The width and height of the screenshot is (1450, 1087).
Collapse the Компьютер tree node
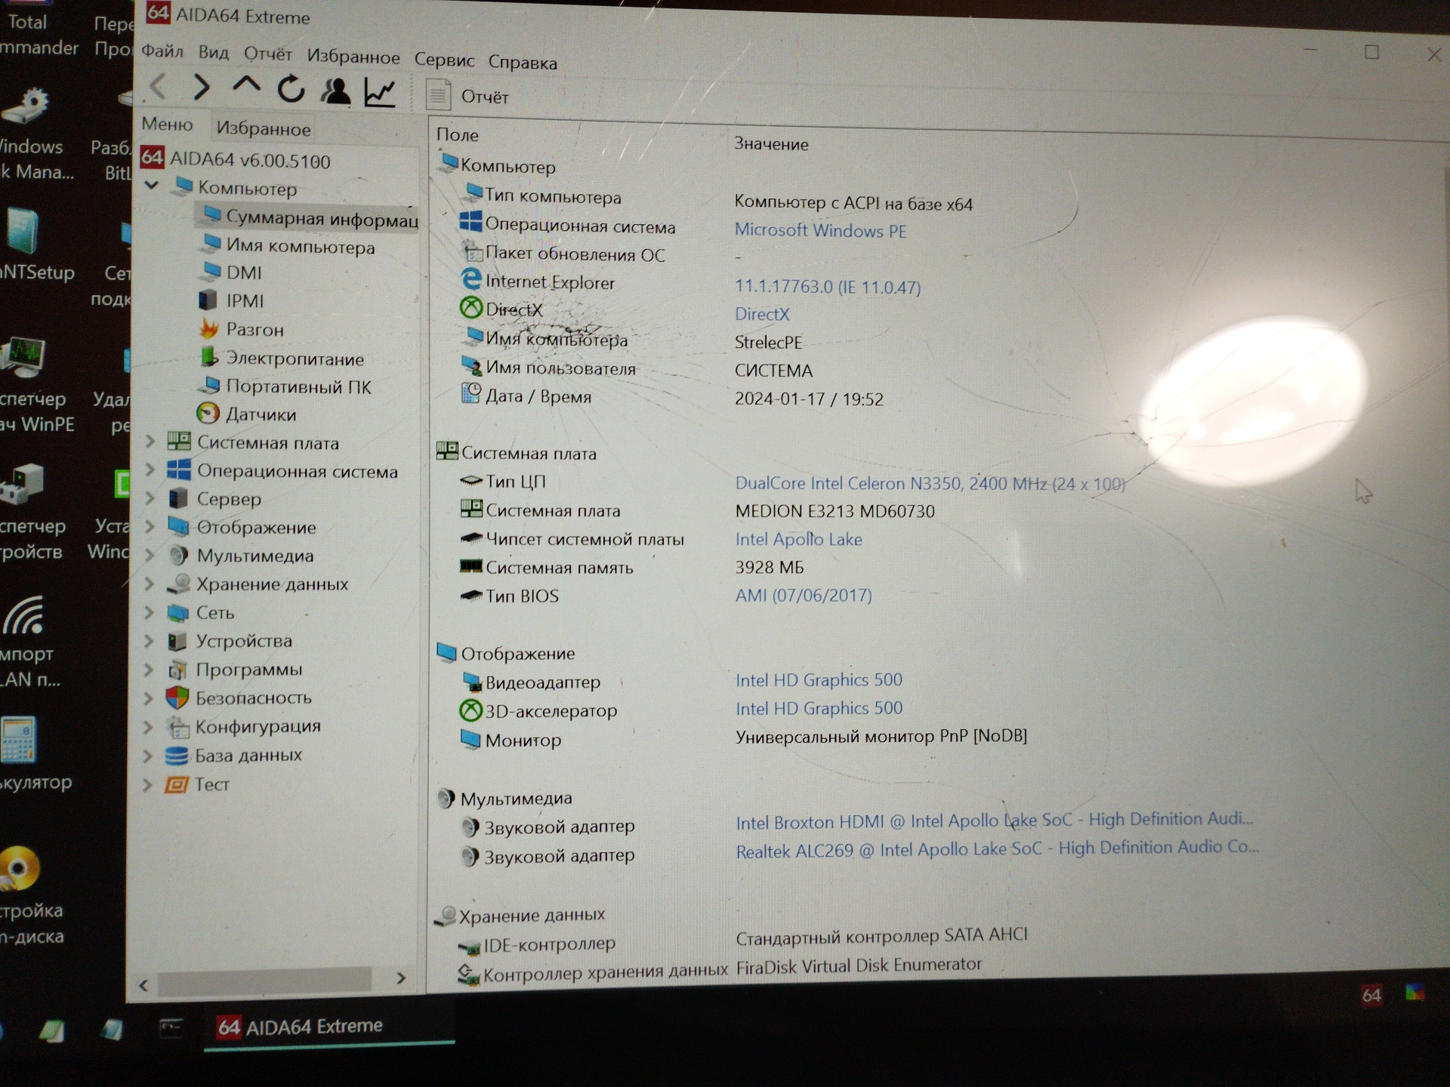[x=152, y=185]
